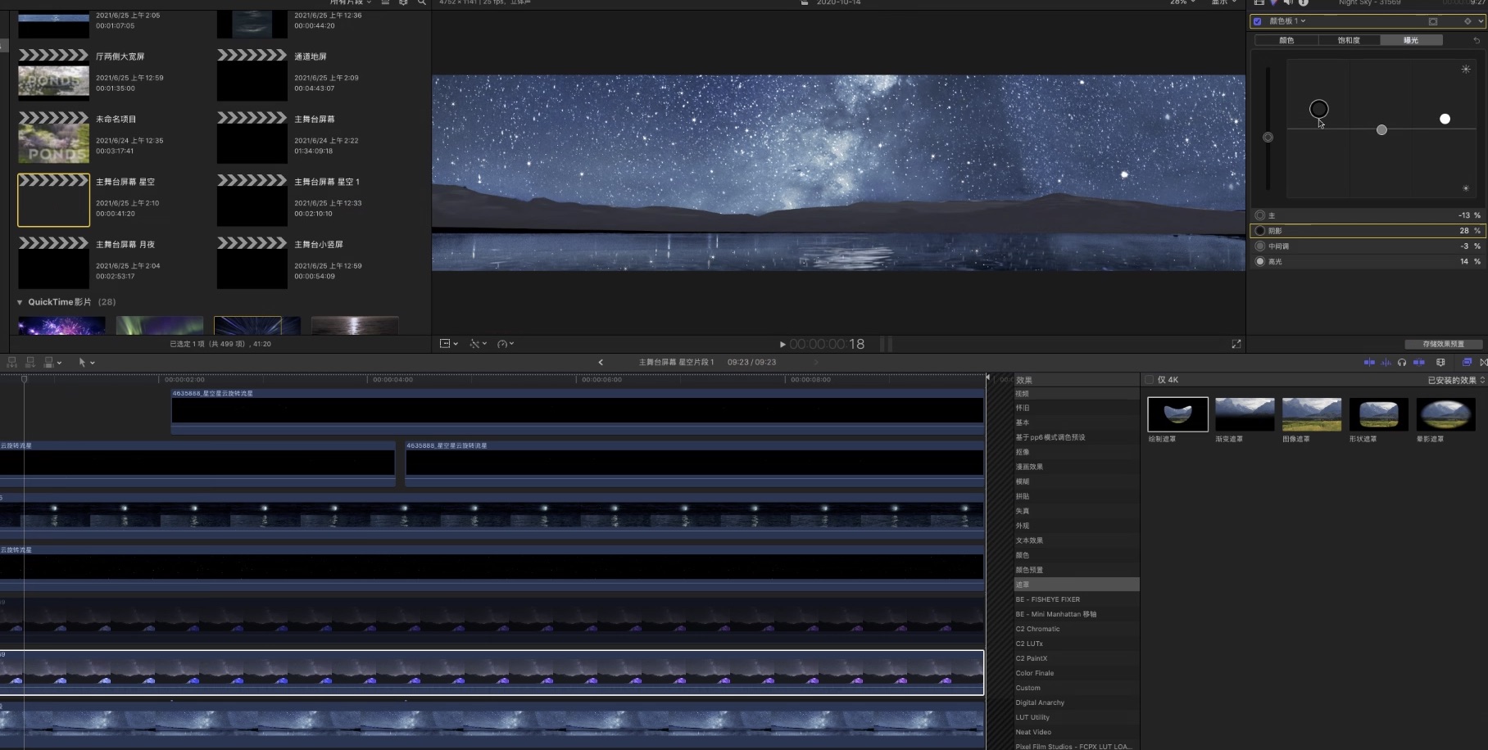1488x750 pixels.
Task: Open the select tool dropdown in timeline
Action: pyautogui.click(x=86, y=362)
